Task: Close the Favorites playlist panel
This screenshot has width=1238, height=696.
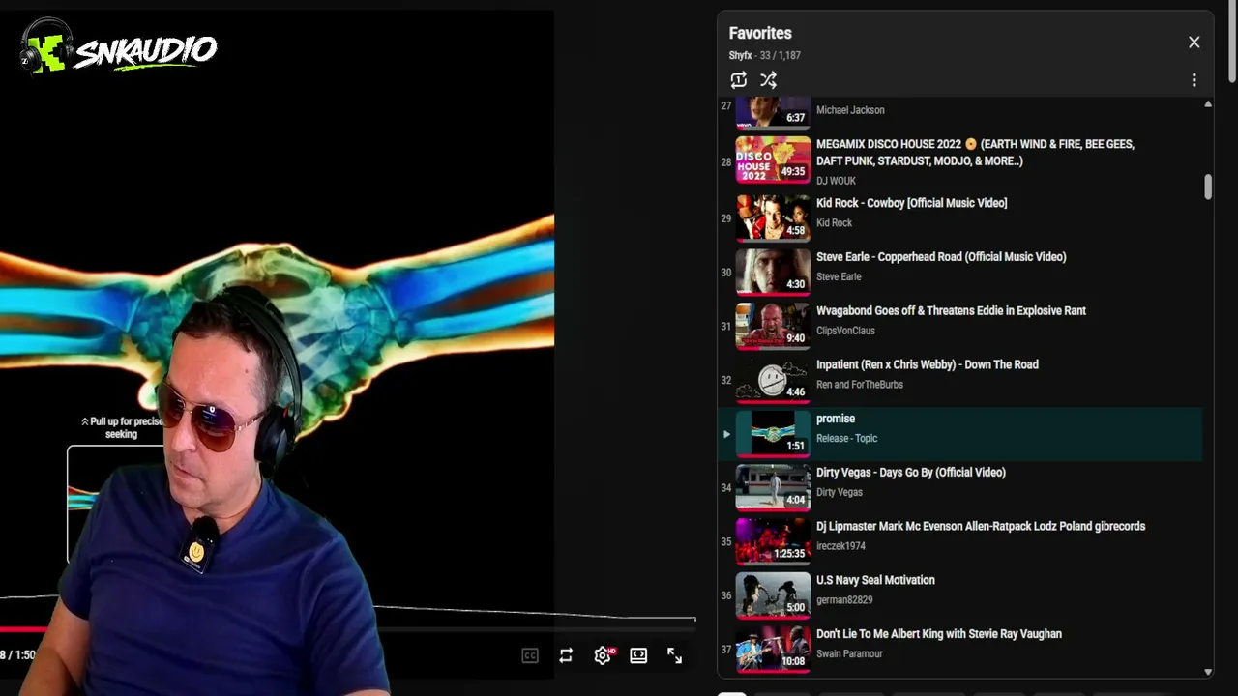Action: (1194, 43)
